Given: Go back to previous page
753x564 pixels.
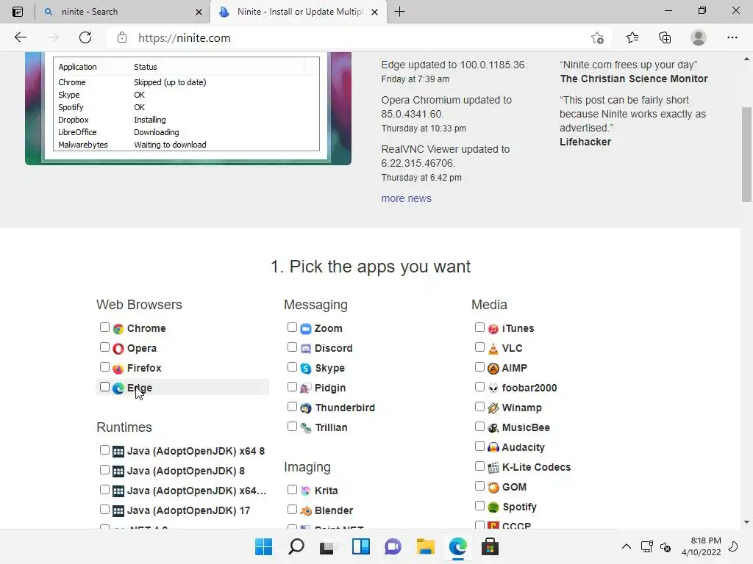Looking at the screenshot, I should click(x=20, y=37).
